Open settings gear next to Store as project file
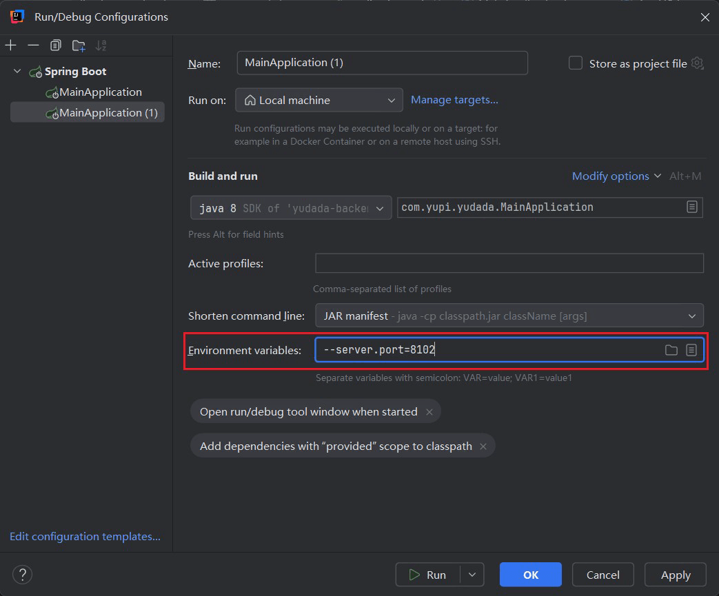Screen dimensions: 719x596 697,63
